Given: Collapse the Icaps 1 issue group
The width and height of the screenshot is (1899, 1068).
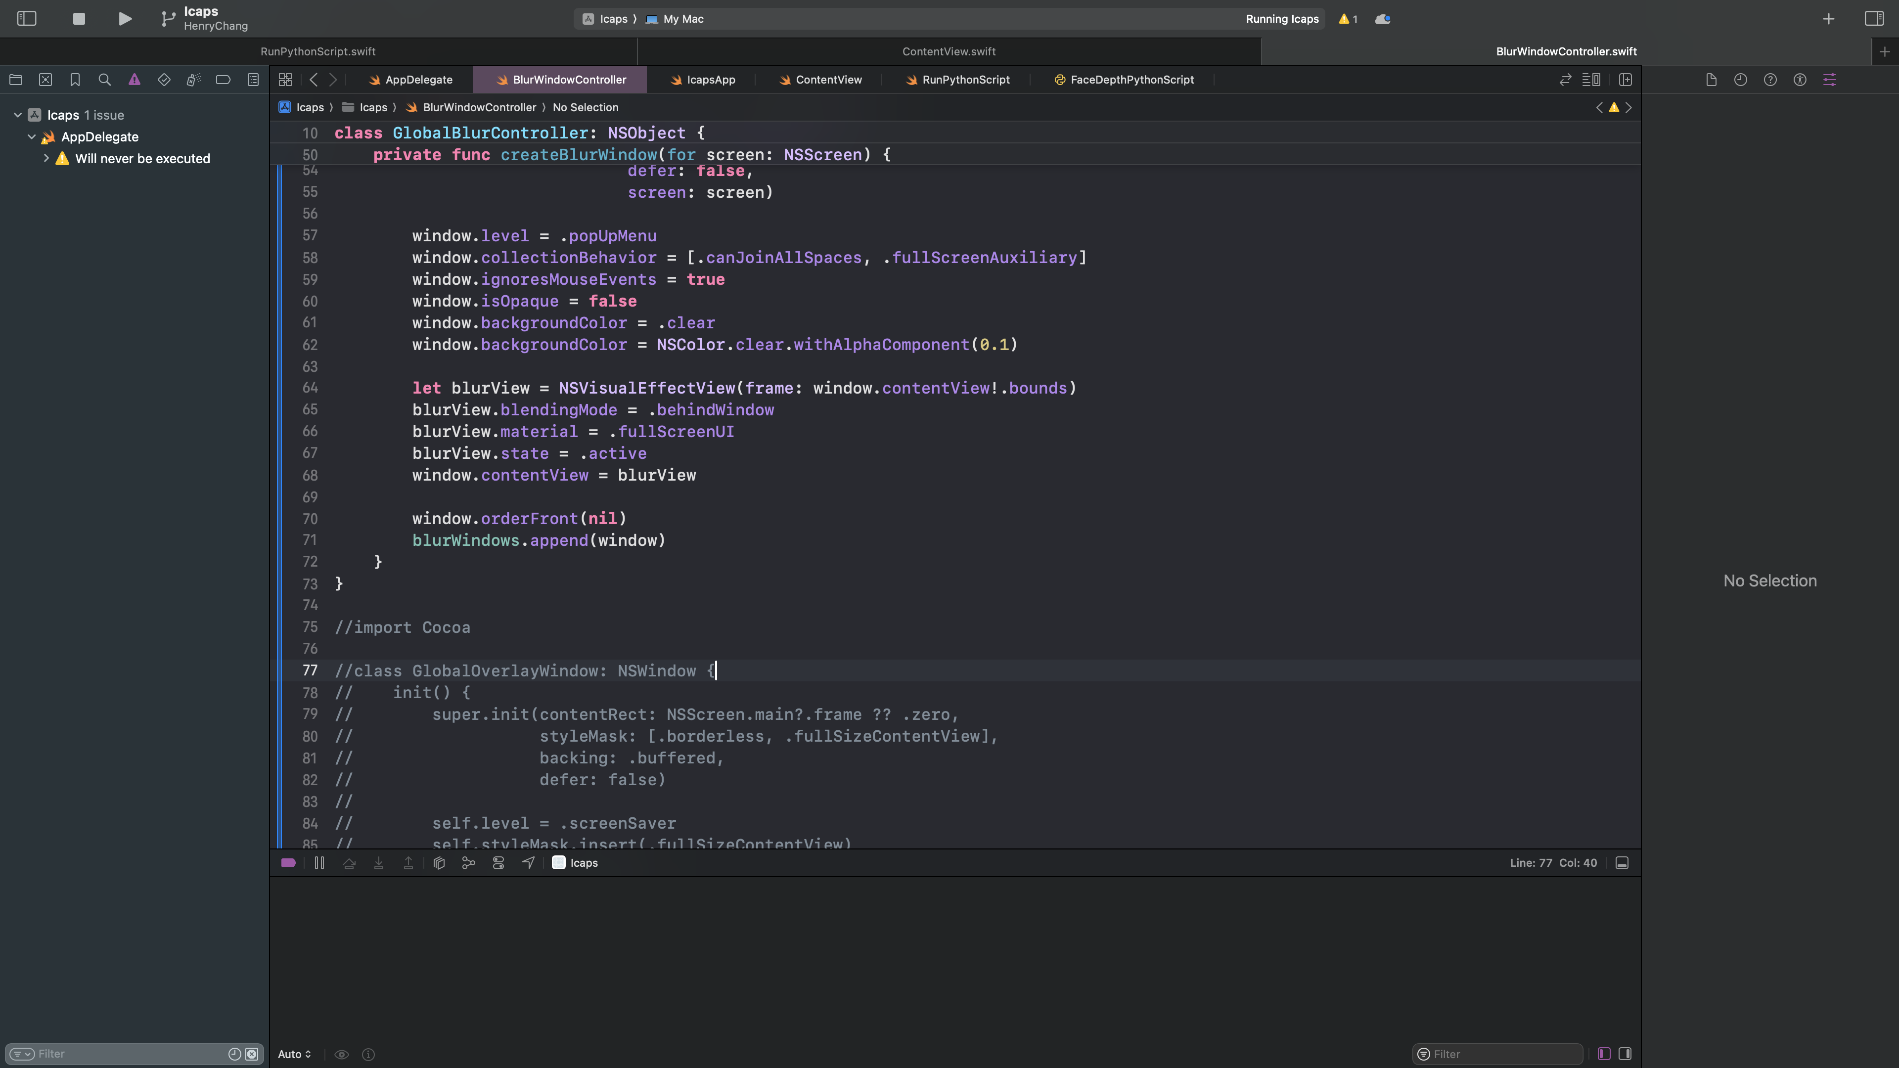Looking at the screenshot, I should click(18, 115).
